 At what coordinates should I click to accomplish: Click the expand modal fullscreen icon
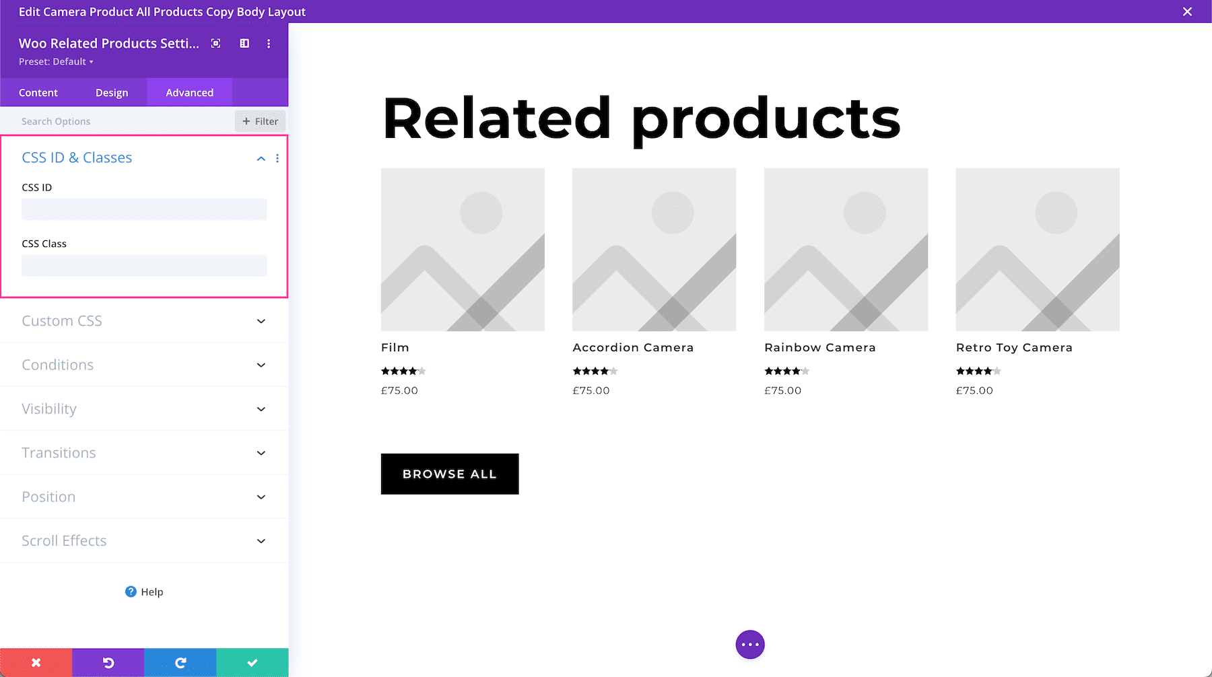click(x=215, y=44)
